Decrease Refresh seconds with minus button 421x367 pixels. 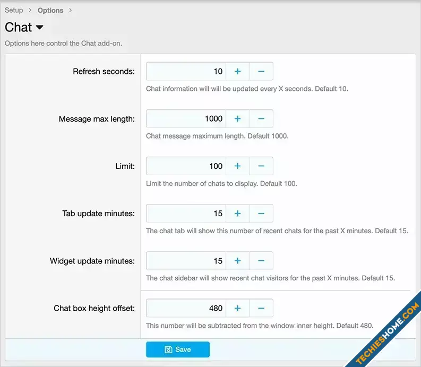261,71
